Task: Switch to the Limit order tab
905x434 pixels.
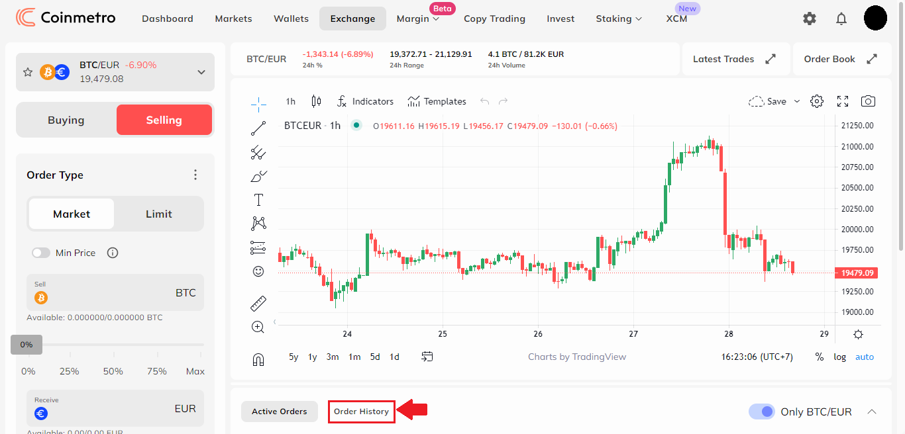Action: [x=159, y=214]
